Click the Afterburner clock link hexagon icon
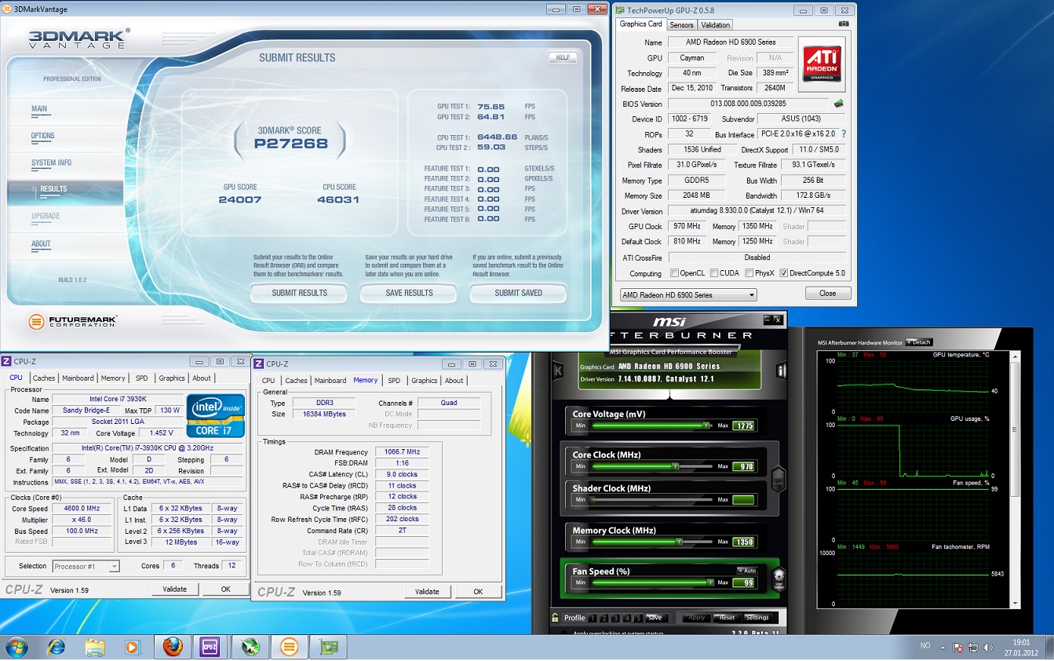Screen dimensions: 1054x661 tap(779, 478)
